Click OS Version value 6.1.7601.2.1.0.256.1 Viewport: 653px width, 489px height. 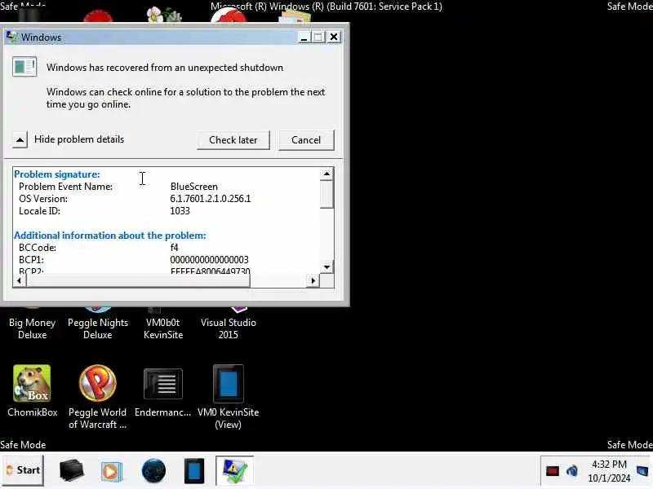[211, 198]
